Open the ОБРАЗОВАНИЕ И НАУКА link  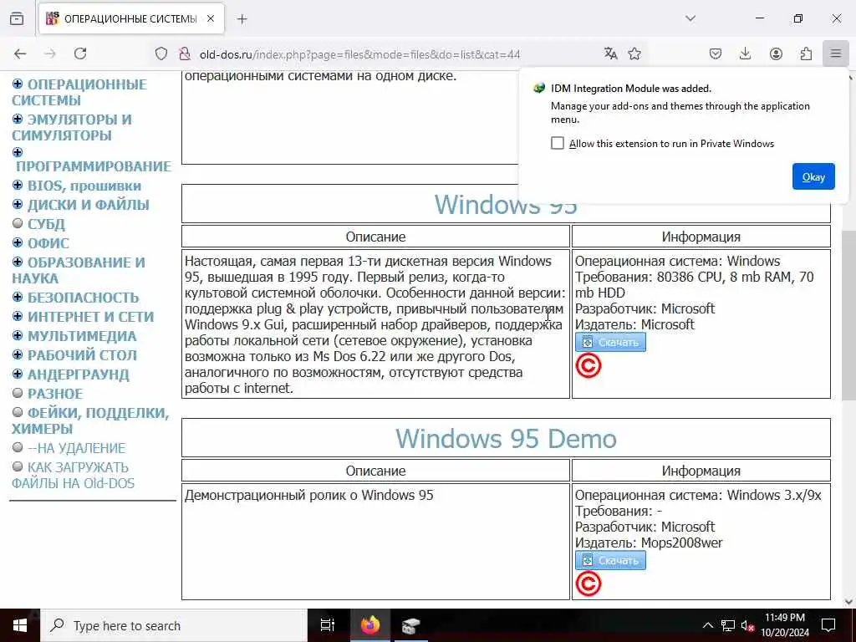pyautogui.click(x=79, y=270)
